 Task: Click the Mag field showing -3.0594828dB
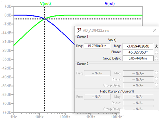click(138, 46)
